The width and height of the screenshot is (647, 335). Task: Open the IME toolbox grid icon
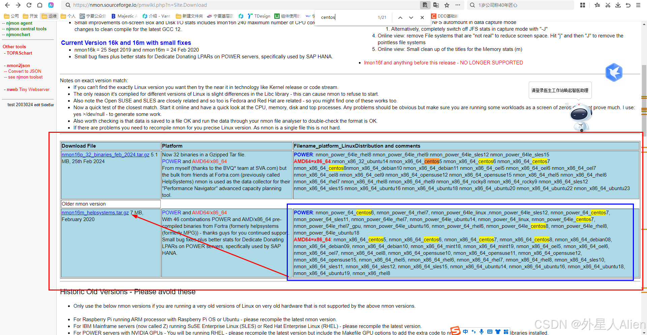coord(506,332)
